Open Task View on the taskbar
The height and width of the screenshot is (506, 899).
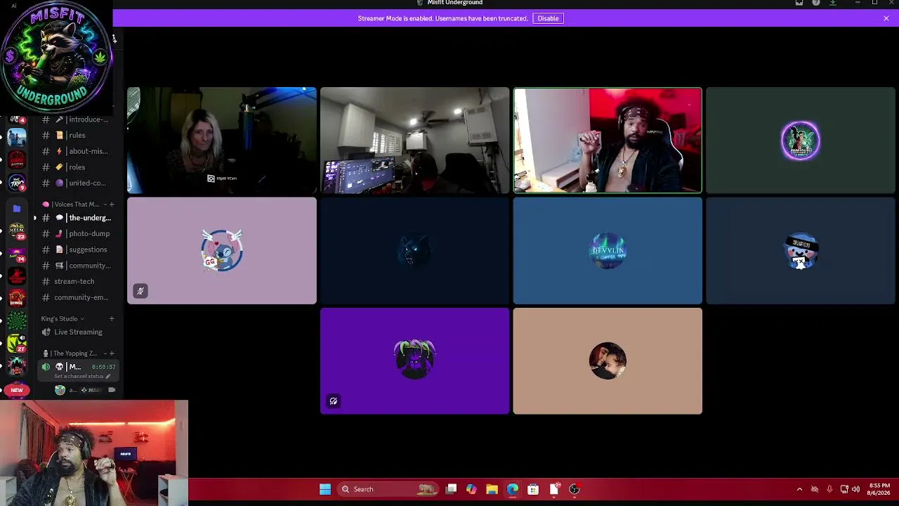pos(452,489)
